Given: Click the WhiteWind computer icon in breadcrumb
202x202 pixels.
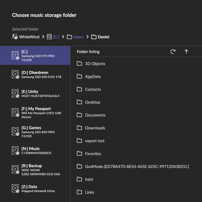Looking at the screenshot, I should pos(15,37).
